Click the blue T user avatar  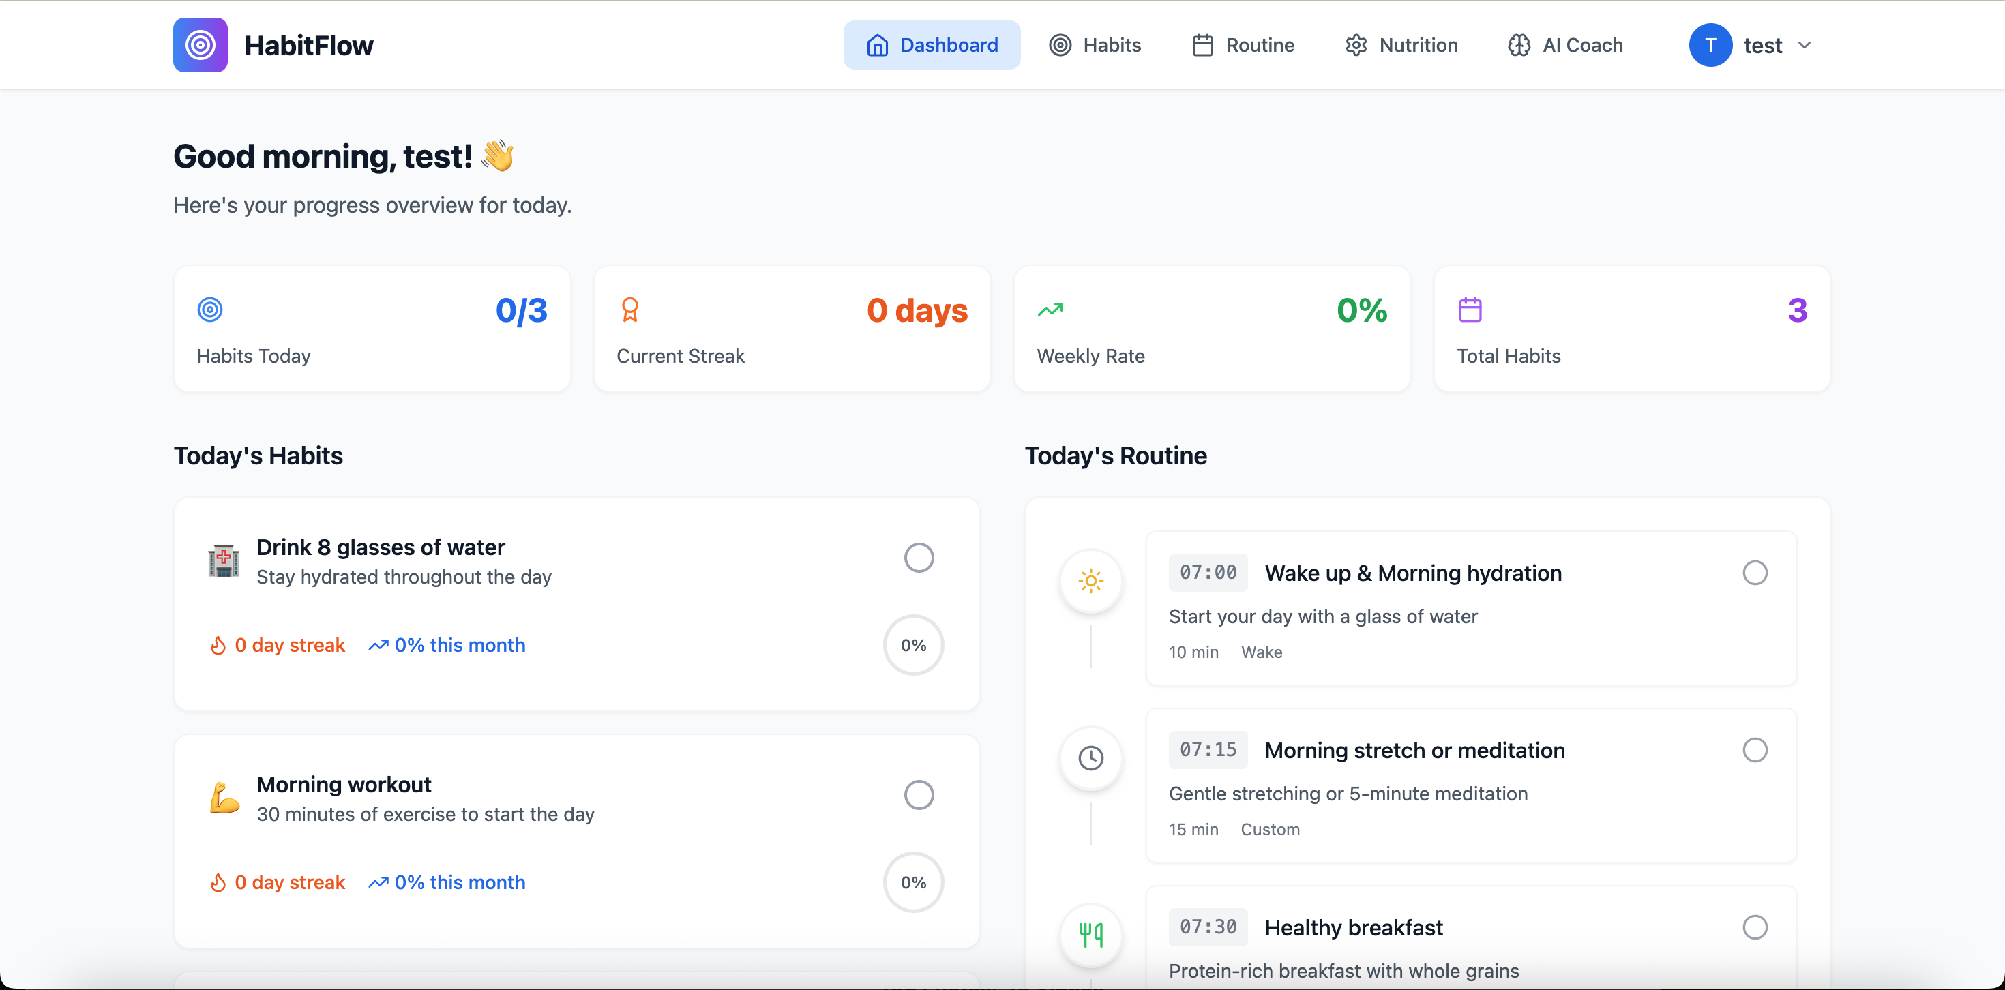(1710, 45)
